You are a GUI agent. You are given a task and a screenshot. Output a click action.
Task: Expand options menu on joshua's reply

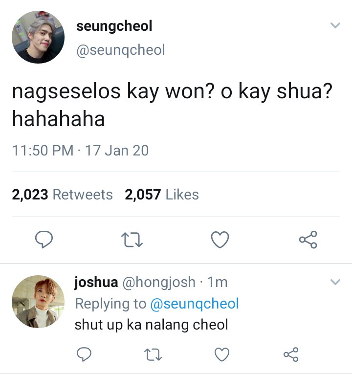[x=335, y=282]
